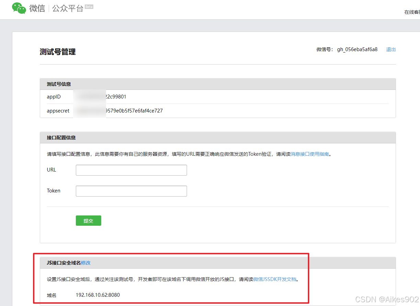Viewport: 420px width, 306px height.
Task: Click the 微信号 gh_056eba5af6a8 text
Action: pyautogui.click(x=347, y=49)
